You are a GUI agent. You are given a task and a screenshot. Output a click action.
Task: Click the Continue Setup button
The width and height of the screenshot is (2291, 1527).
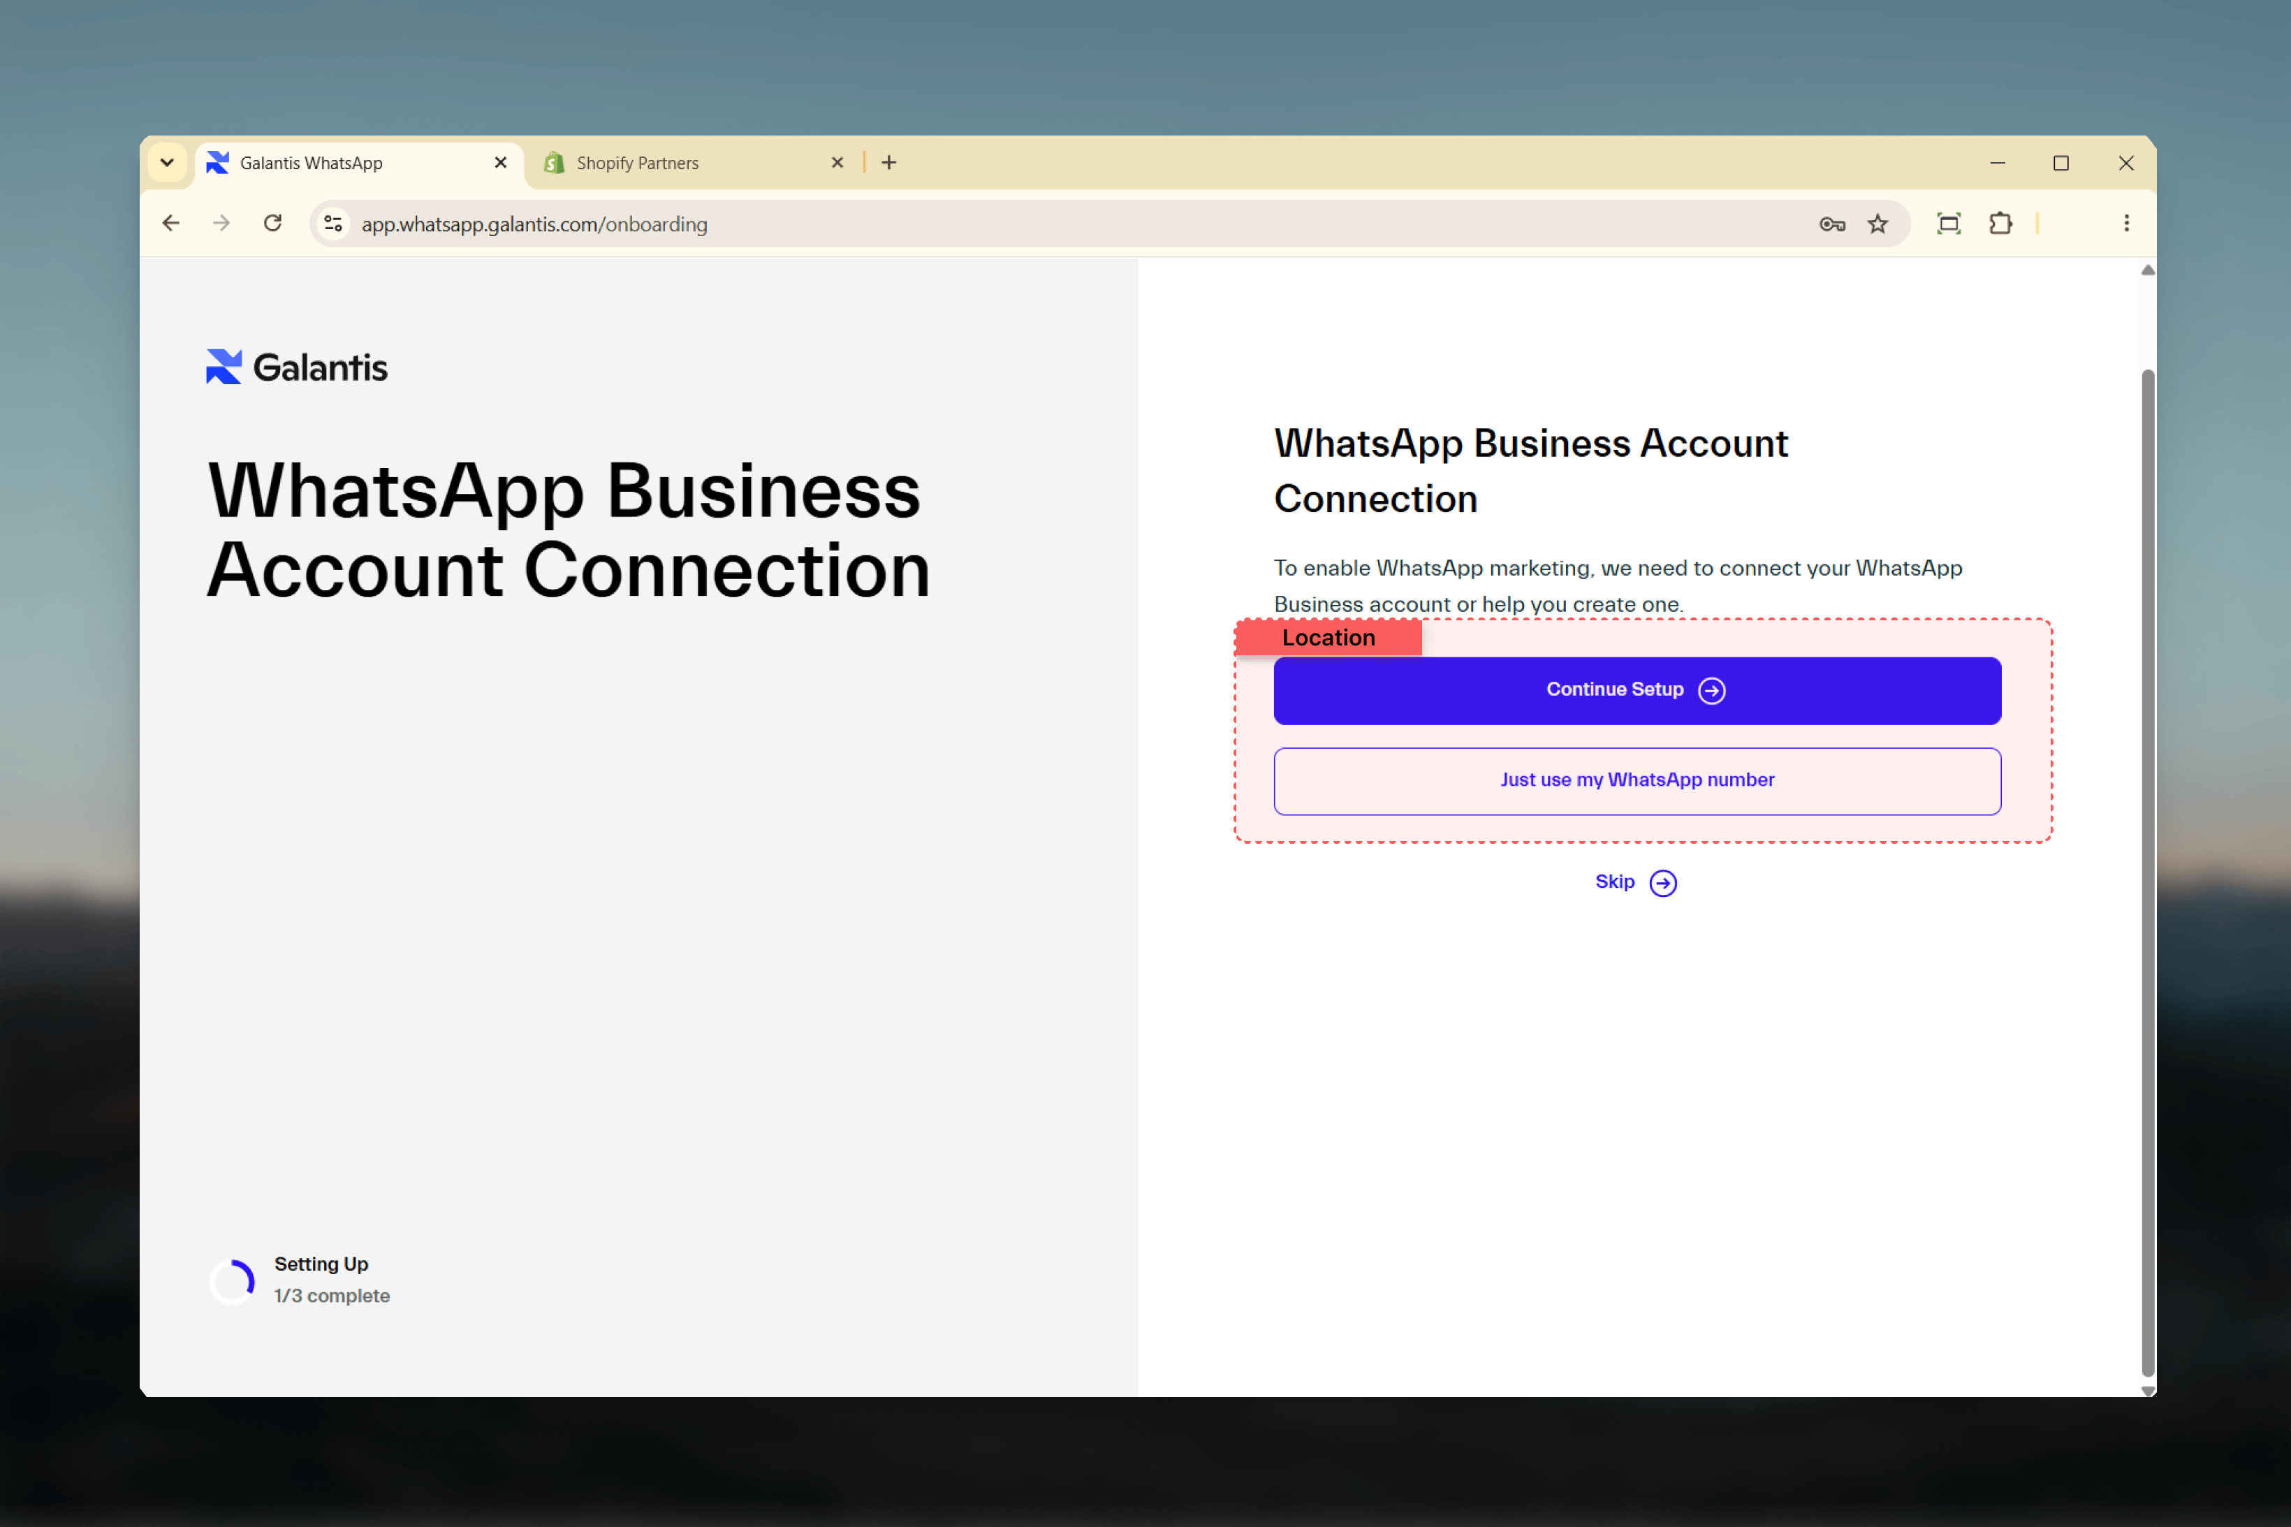[x=1637, y=690]
